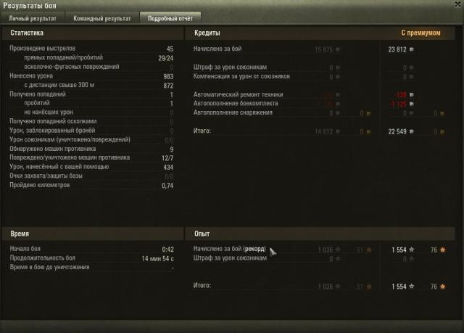This screenshot has width=464, height=333.
Task: Click credits icon next to 23 812
Action: point(411,49)
